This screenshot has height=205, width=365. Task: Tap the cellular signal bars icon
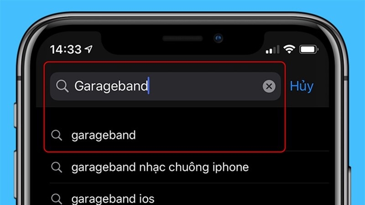272,50
